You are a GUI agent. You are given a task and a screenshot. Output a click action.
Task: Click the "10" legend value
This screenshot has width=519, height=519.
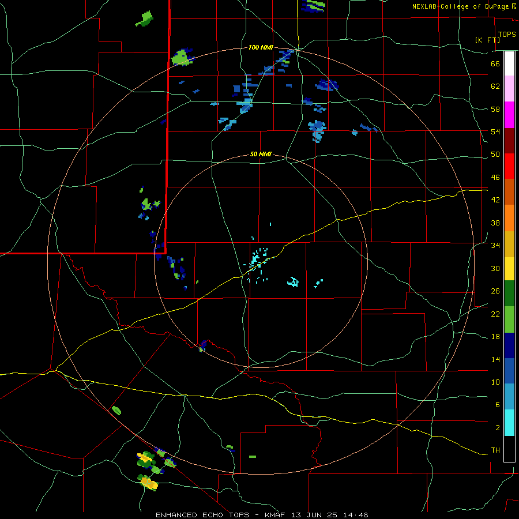(495, 382)
